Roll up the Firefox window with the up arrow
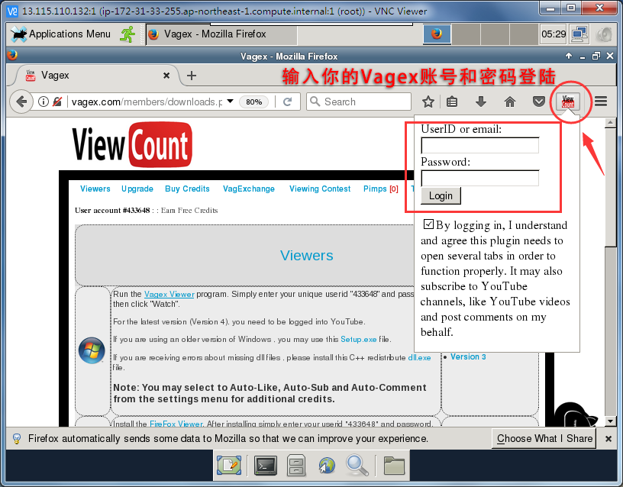The width and height of the screenshot is (623, 487). pyautogui.click(x=569, y=56)
